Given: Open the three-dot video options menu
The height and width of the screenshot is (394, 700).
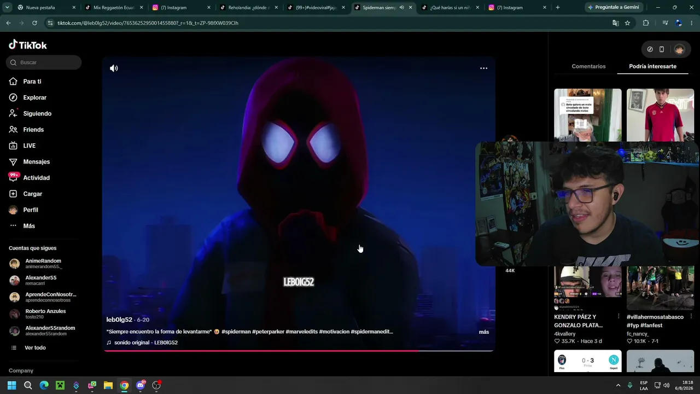Looking at the screenshot, I should pos(483,68).
